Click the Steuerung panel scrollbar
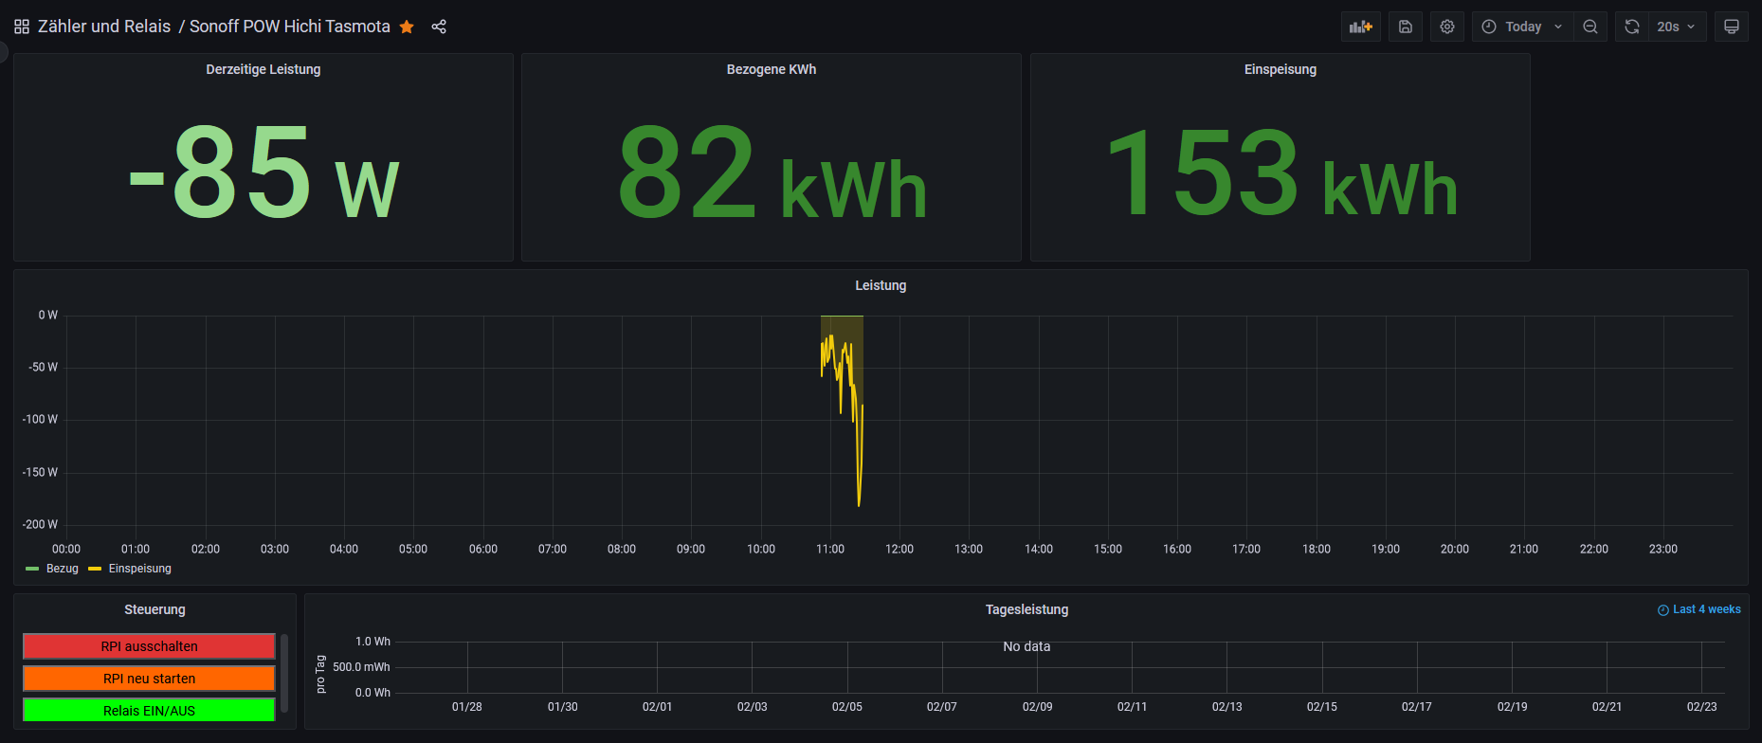The height and width of the screenshot is (743, 1762). 284,674
